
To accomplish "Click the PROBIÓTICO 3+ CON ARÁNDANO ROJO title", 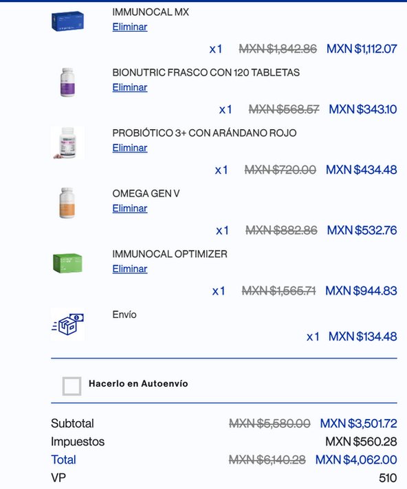I will click(x=204, y=133).
